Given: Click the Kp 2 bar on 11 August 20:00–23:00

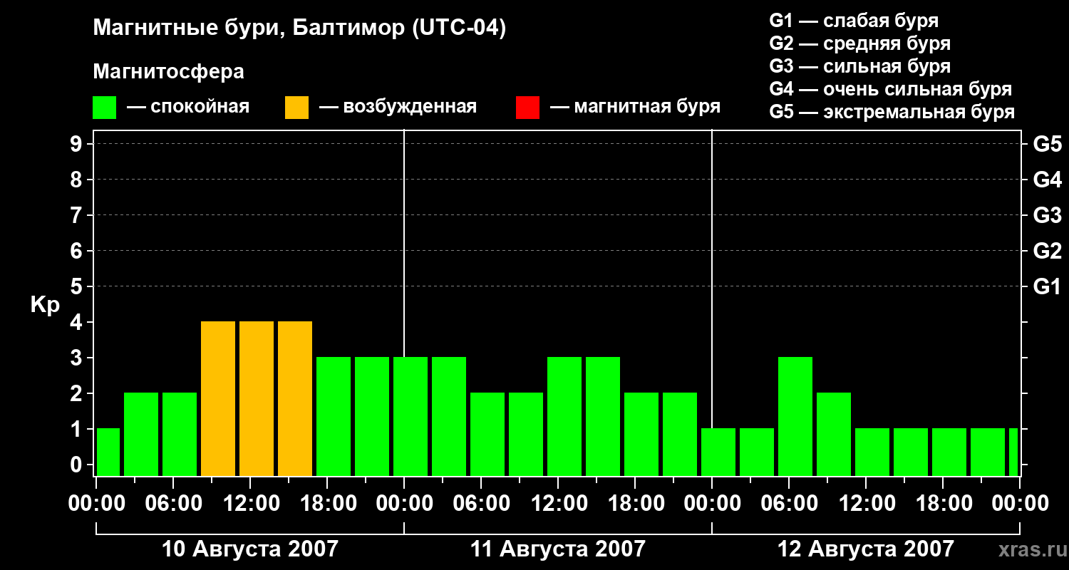Looking at the screenshot, I should [x=680, y=435].
